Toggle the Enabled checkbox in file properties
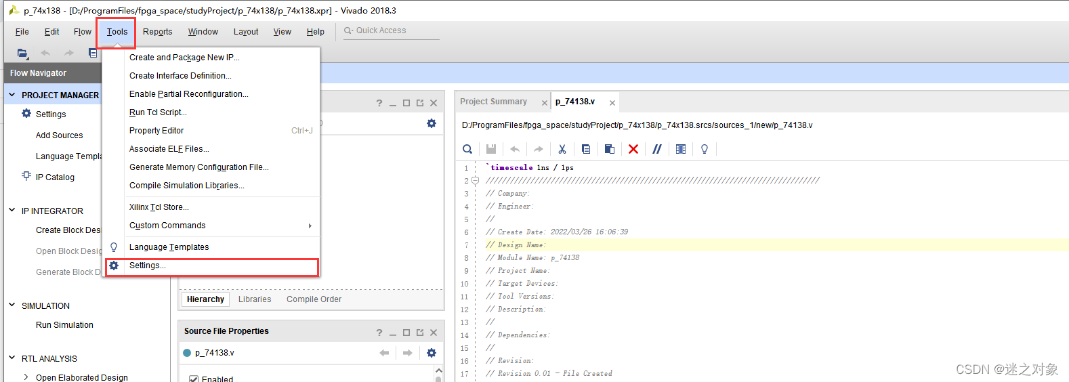Image resolution: width=1069 pixels, height=382 pixels. (194, 379)
